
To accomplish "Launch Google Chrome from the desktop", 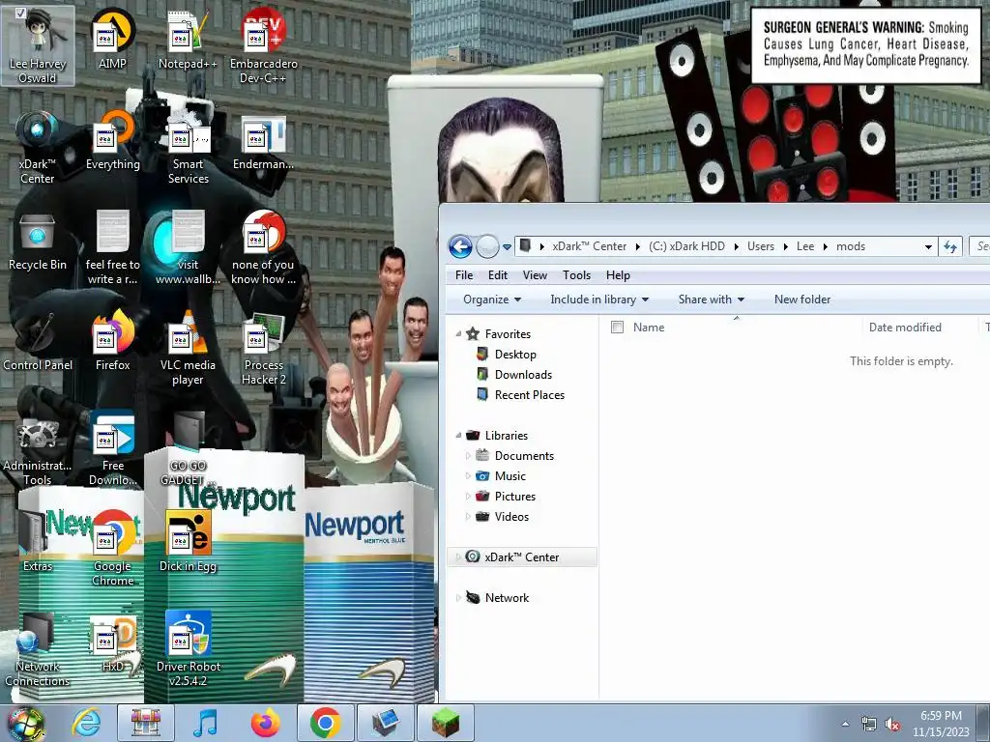I will pos(112,548).
